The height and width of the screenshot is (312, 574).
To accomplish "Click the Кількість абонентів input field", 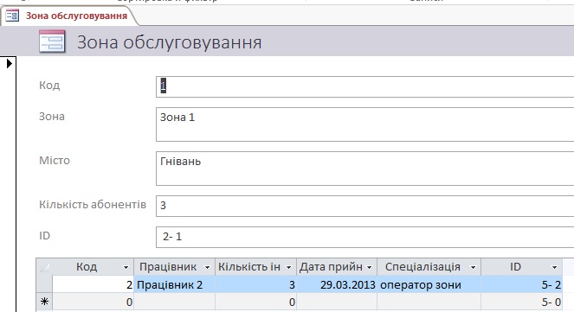I will point(365,206).
